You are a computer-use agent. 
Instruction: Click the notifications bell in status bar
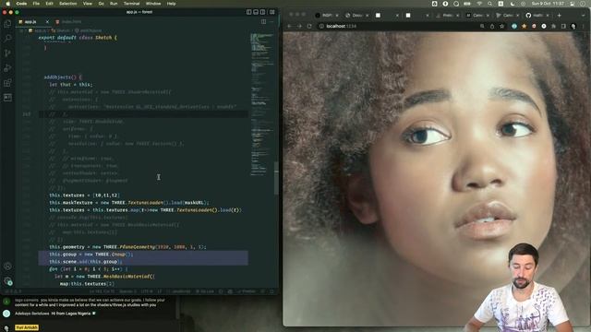coord(271,291)
